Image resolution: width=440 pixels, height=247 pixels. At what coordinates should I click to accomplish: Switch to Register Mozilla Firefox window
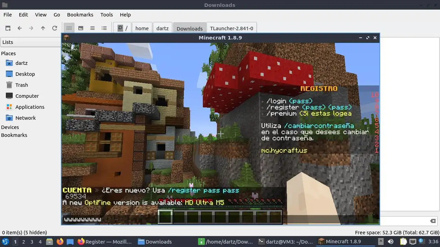point(105,242)
